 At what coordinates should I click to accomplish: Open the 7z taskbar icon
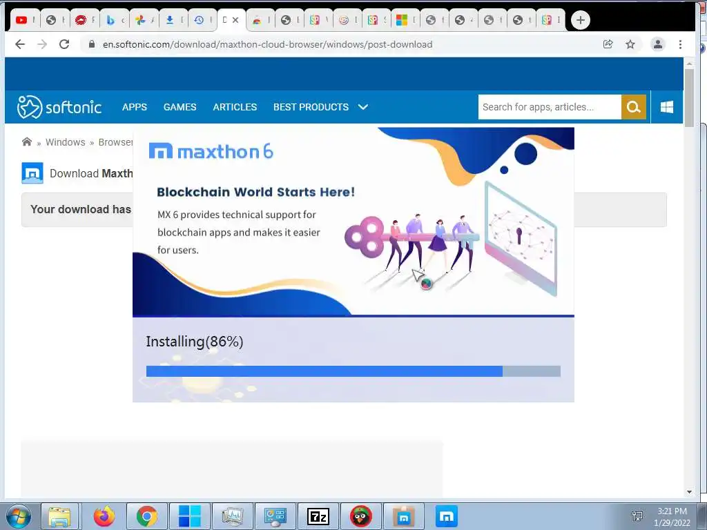pos(318,516)
